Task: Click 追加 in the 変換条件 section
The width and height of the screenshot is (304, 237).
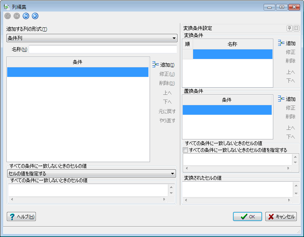Action: (287, 43)
